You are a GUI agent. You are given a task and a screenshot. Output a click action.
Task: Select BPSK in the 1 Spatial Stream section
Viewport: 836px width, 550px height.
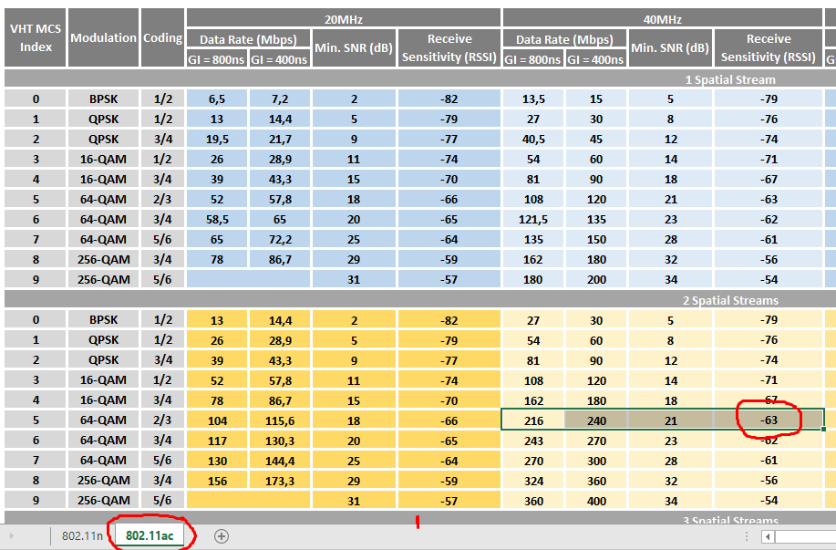103,99
